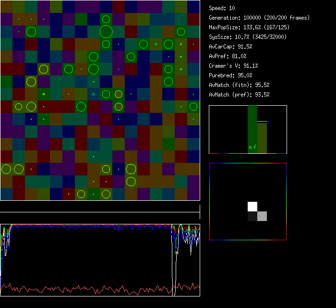
Task: Click the shorter olive histogram bar
Action: point(262,137)
